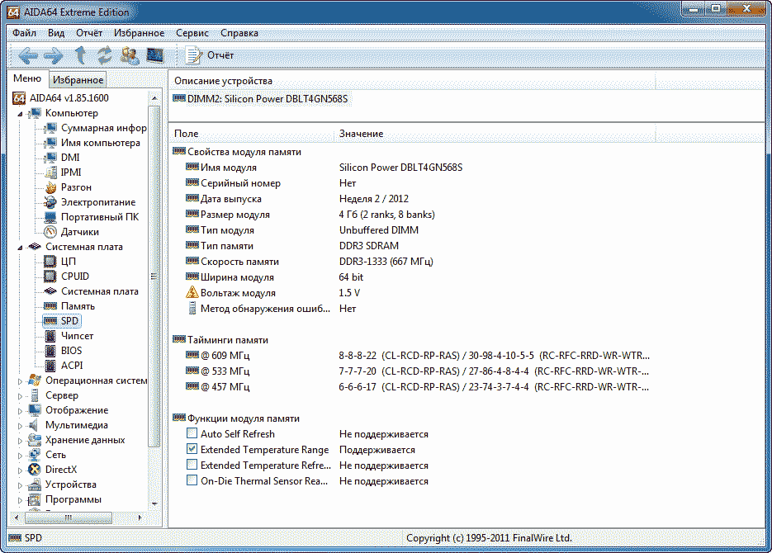Open the Справка menu
Image resolution: width=772 pixels, height=553 pixels.
coord(239,33)
